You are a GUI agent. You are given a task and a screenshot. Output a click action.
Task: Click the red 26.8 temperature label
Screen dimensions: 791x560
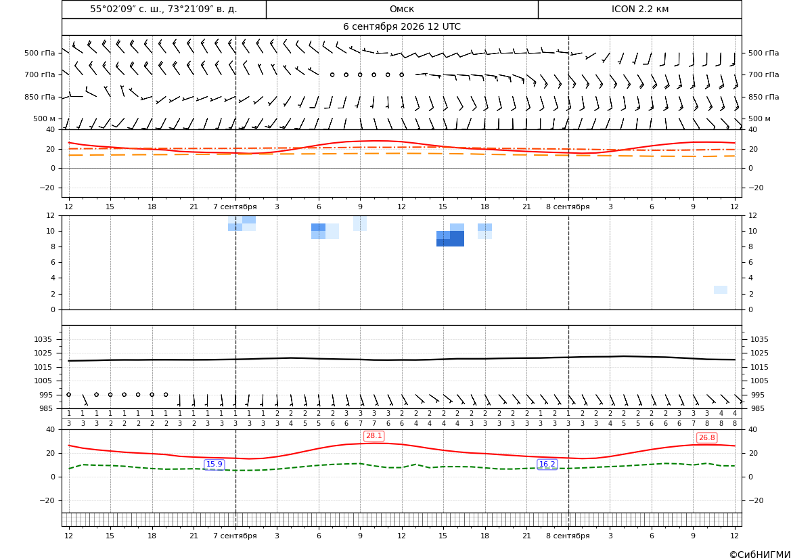click(x=706, y=438)
